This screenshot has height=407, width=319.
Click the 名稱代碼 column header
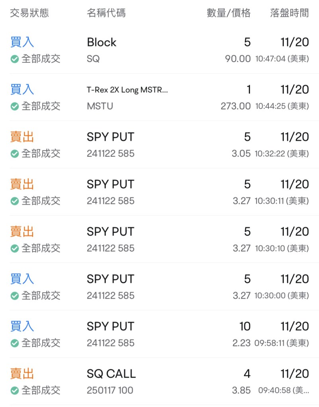click(106, 13)
